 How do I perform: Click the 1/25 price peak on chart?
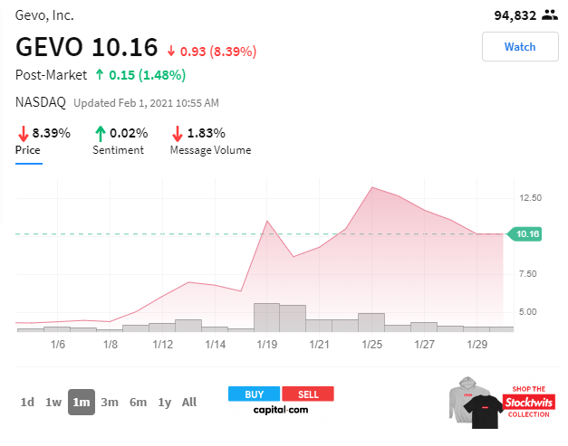(x=372, y=187)
